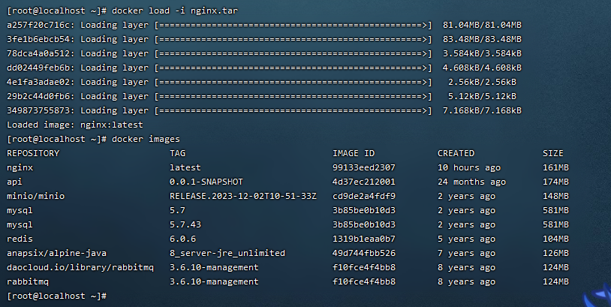Image resolution: width=611 pixels, height=307 pixels.
Task: Select the anapsix/alpine-java repository name
Action: tap(56, 253)
